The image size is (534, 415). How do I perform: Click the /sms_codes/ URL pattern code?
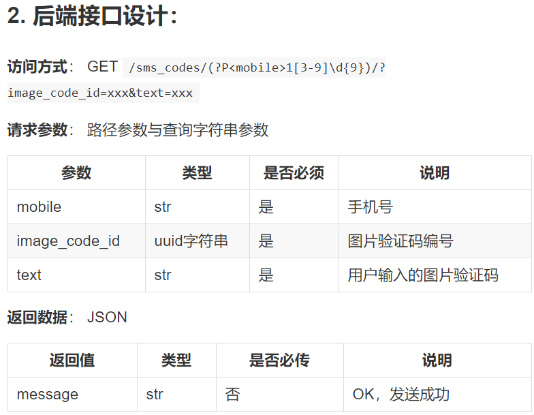[x=254, y=67]
